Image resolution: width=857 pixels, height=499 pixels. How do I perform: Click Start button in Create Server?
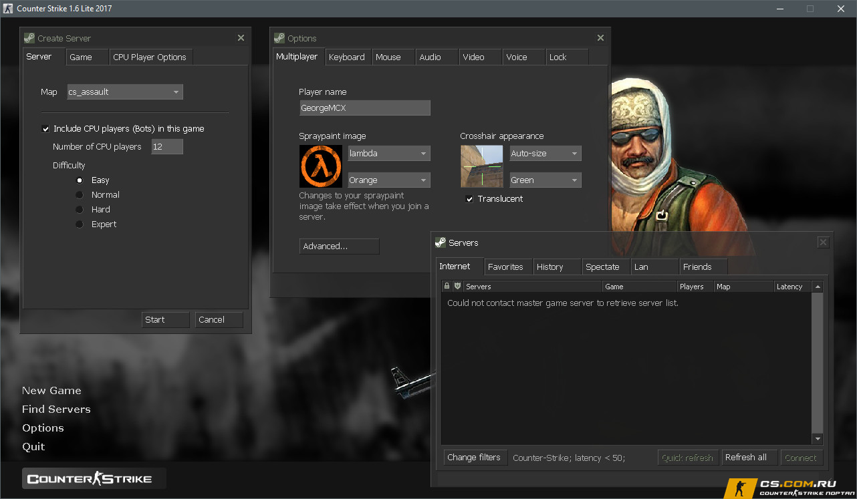pos(166,320)
